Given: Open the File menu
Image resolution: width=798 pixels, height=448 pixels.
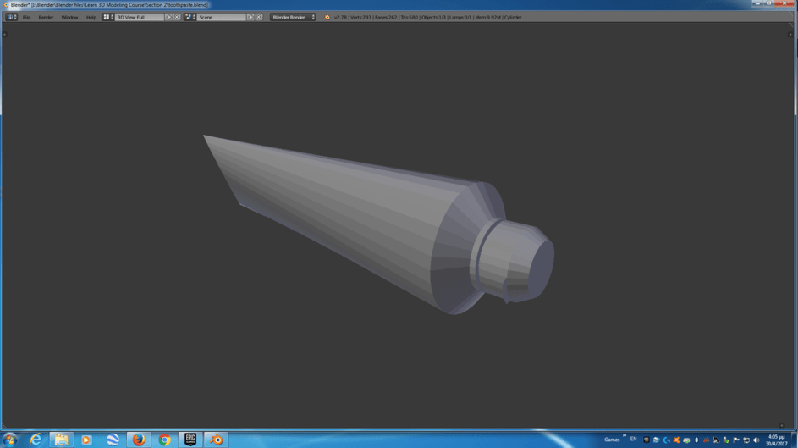Looking at the screenshot, I should (26, 17).
